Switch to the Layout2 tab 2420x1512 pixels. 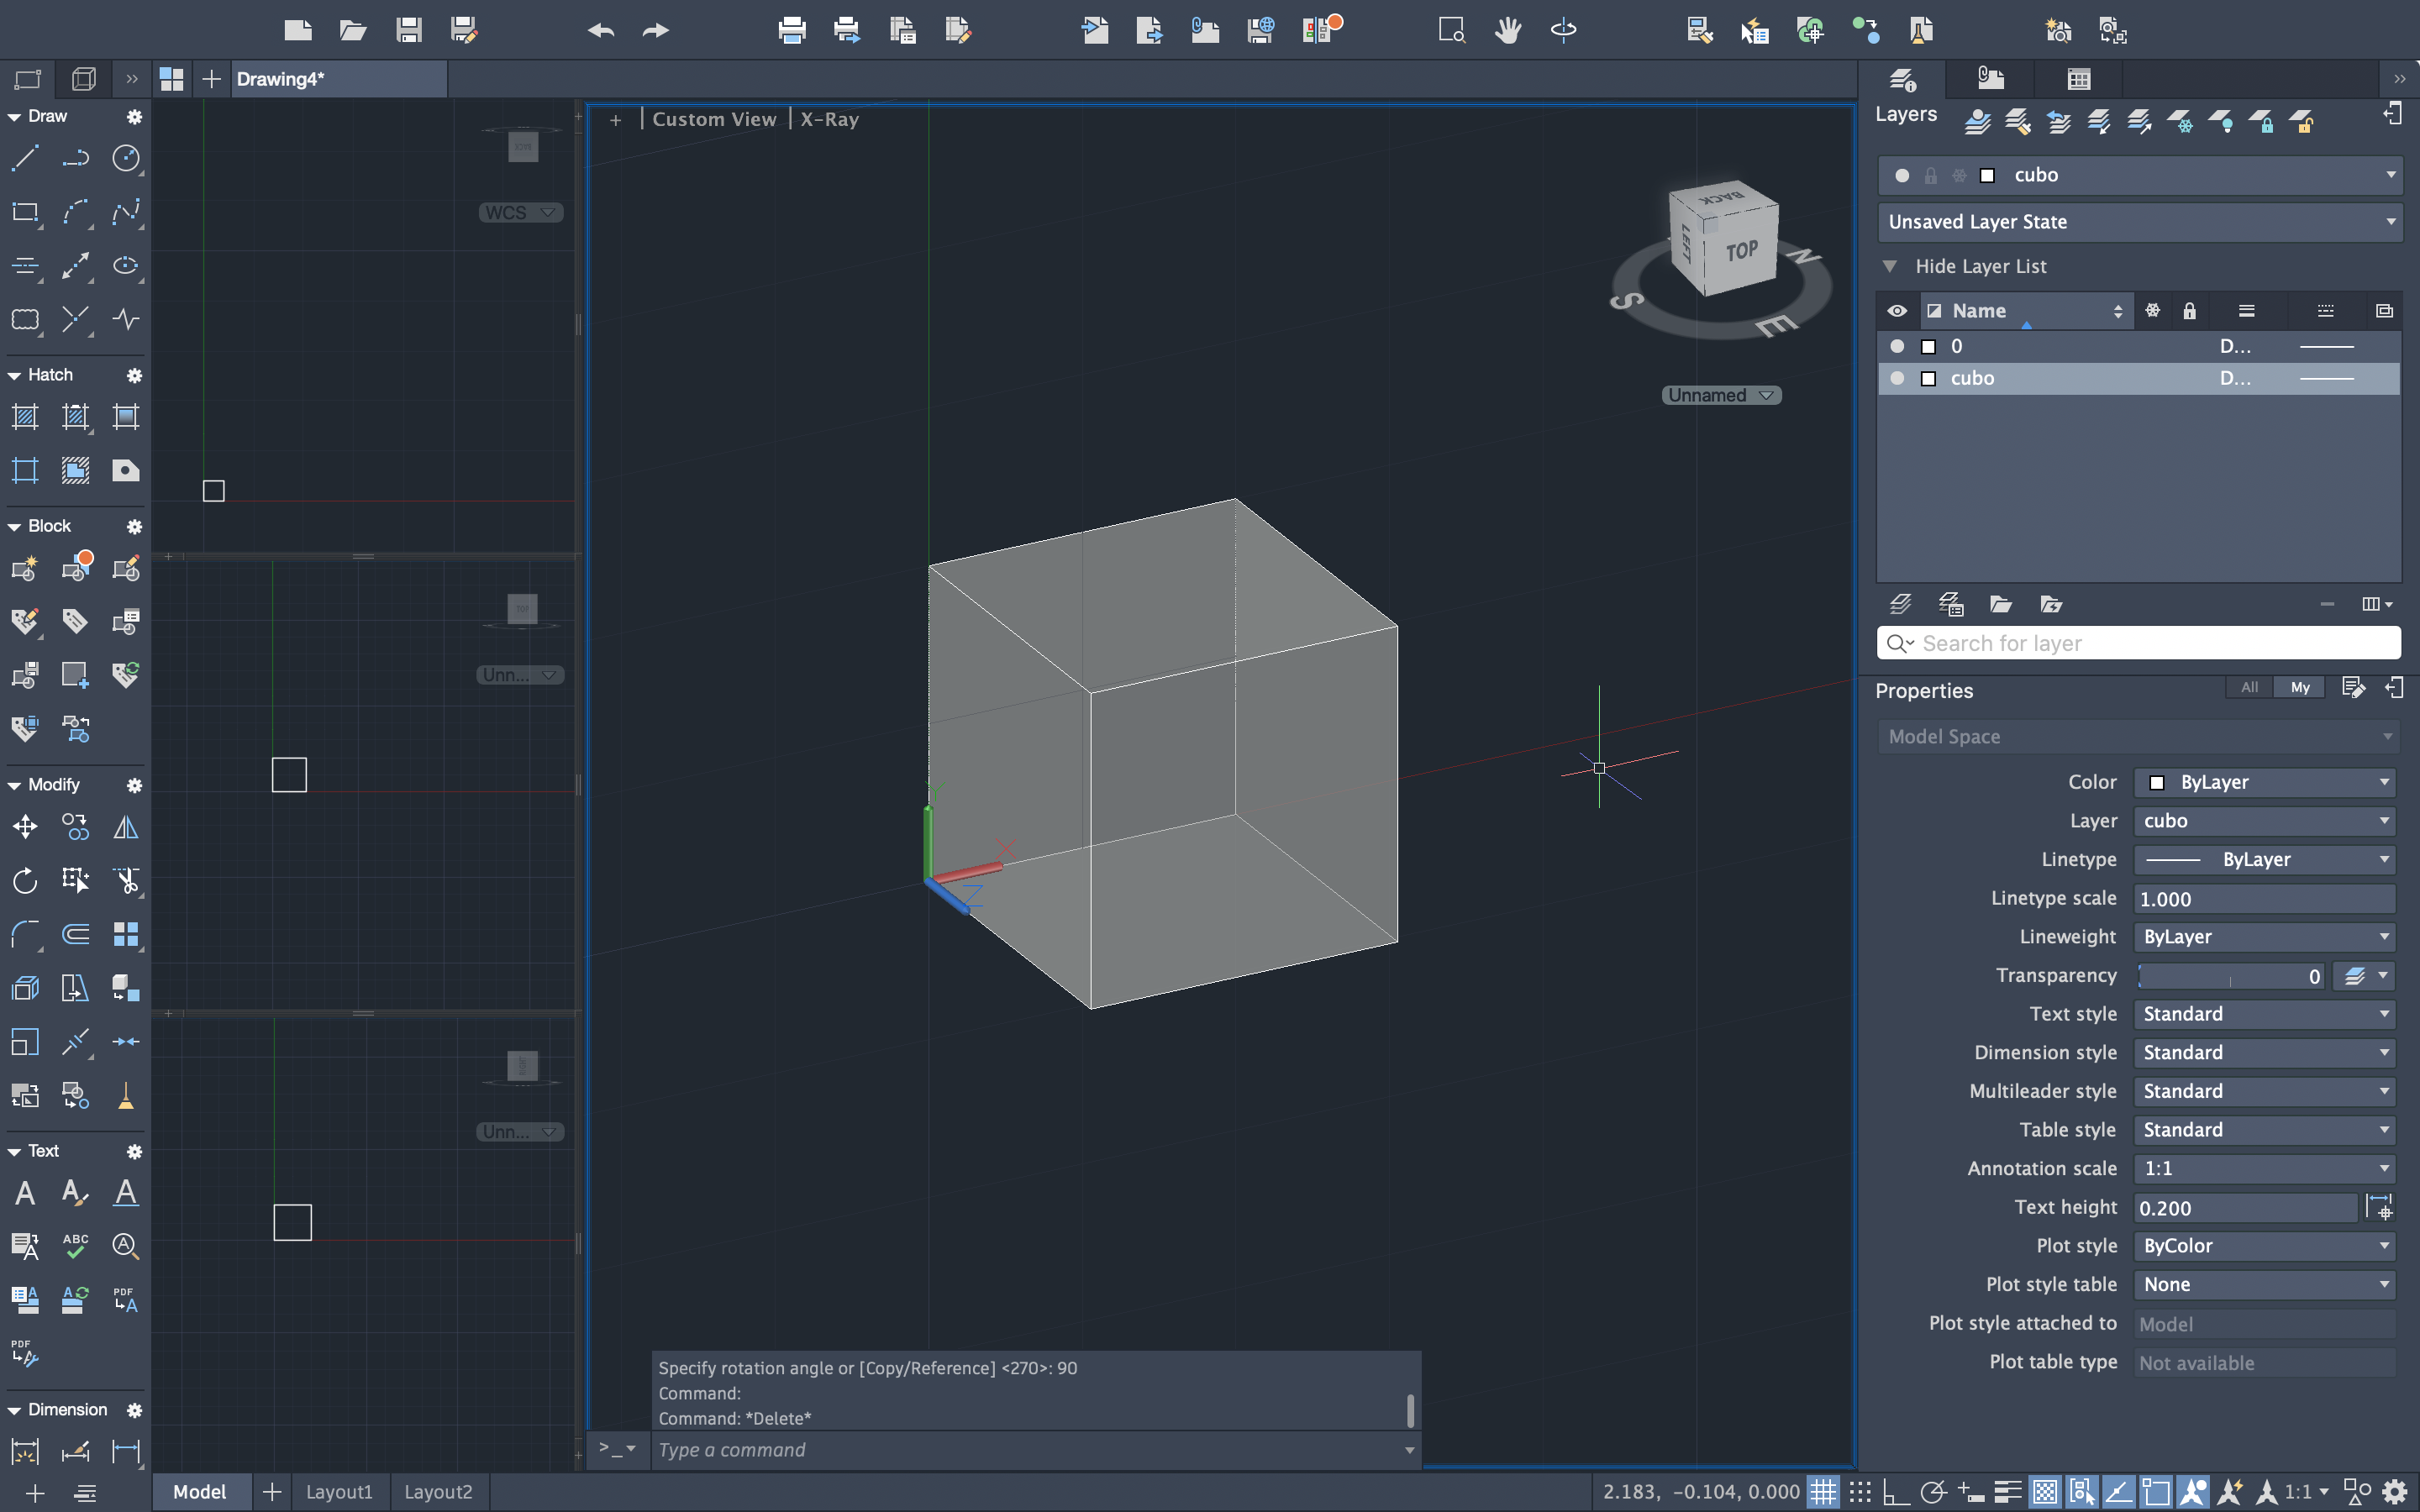click(x=438, y=1492)
